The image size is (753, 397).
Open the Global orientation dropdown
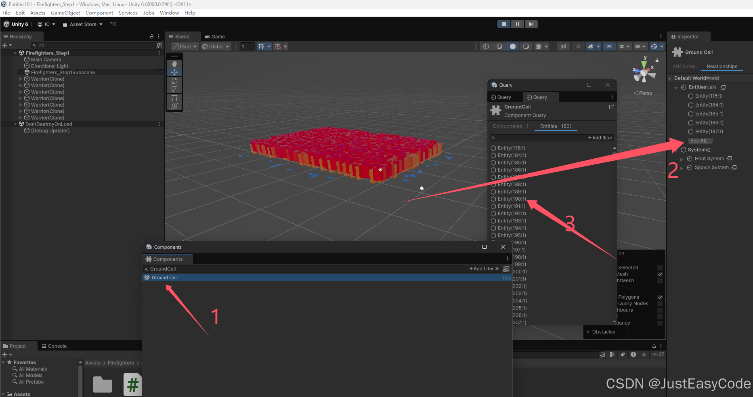(216, 46)
